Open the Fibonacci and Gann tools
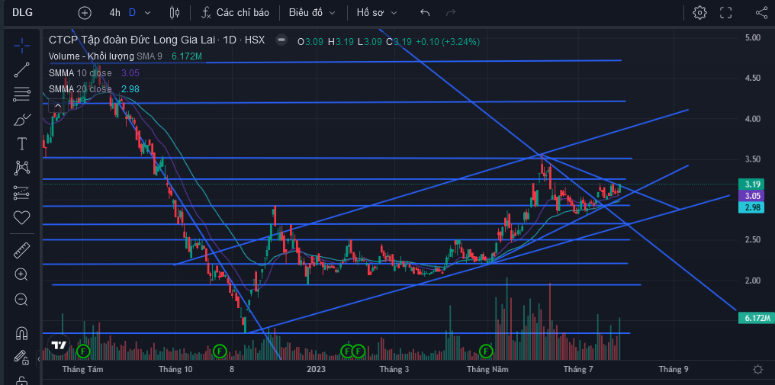Image resolution: width=775 pixels, height=385 pixels. (x=22, y=94)
